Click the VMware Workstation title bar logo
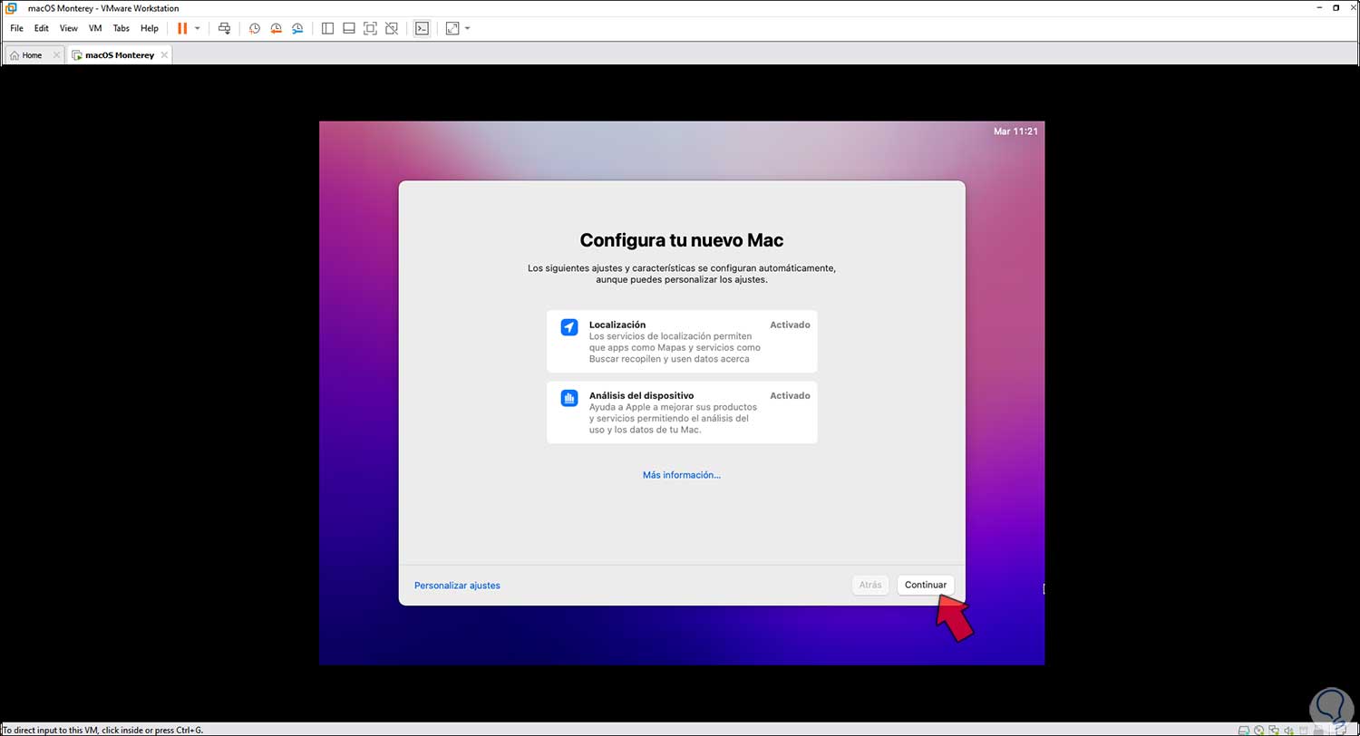1360x736 pixels. [11, 8]
